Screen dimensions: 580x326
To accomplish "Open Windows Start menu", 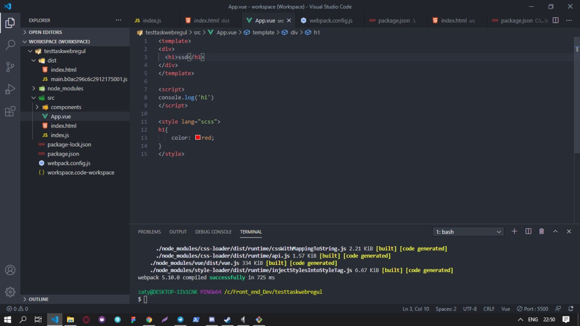I will 8,320.
